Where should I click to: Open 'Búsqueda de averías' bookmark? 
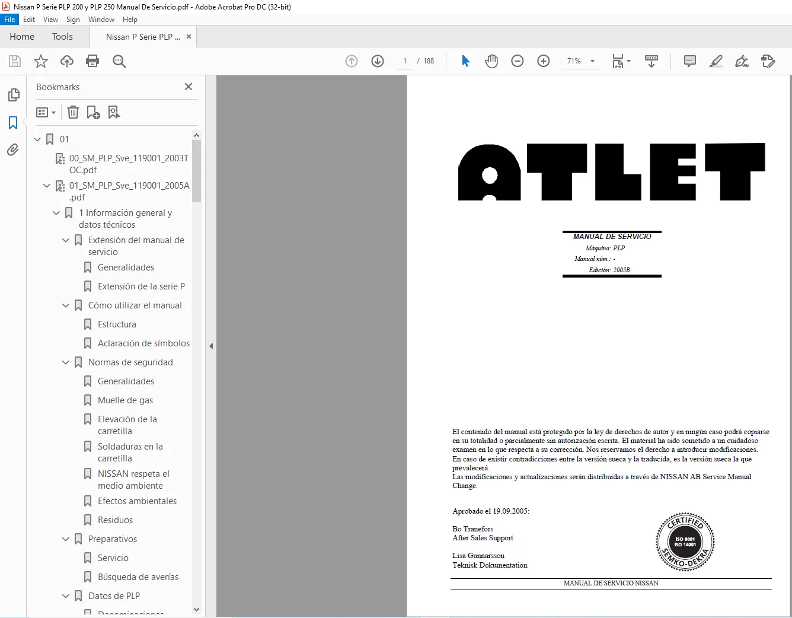(x=138, y=577)
